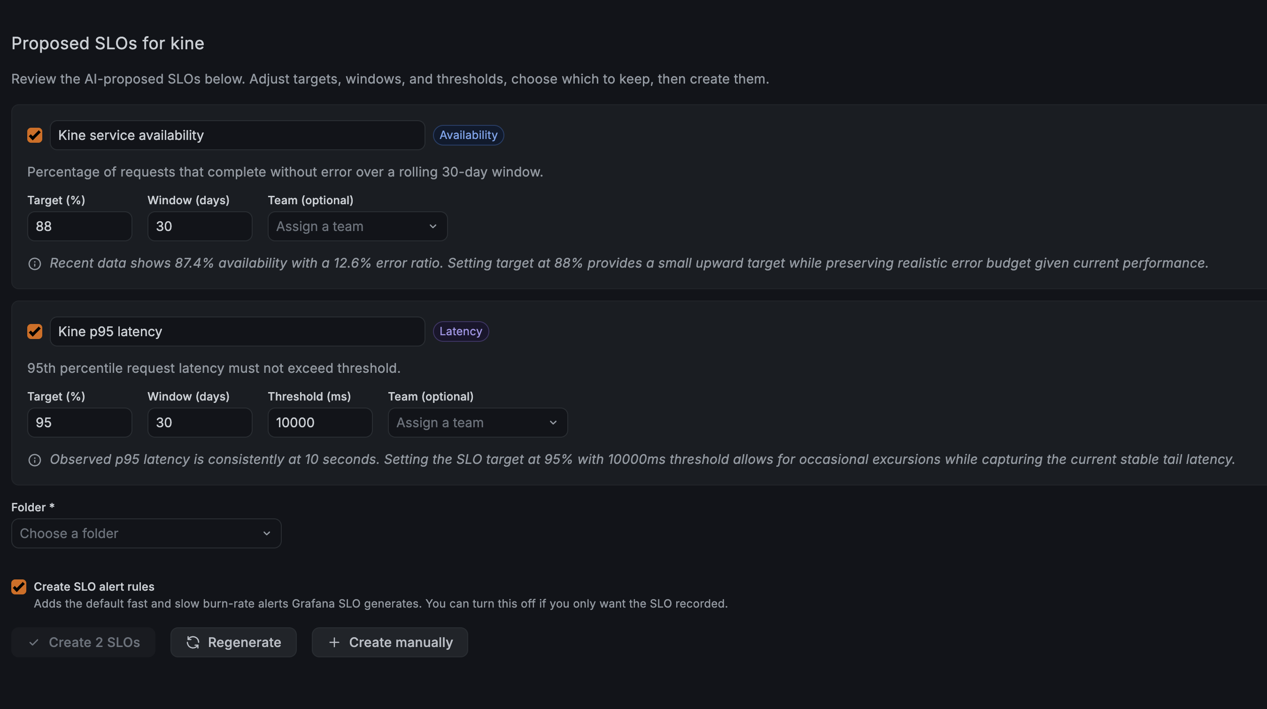The image size is (1267, 709).
Task: Click the text '95th percentile request latency must not exceed threshold.'
Action: click(x=214, y=368)
